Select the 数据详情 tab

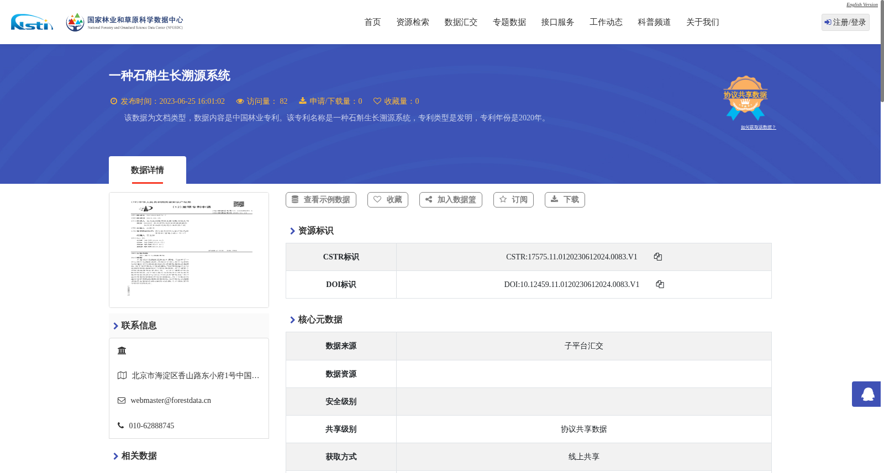pos(148,170)
